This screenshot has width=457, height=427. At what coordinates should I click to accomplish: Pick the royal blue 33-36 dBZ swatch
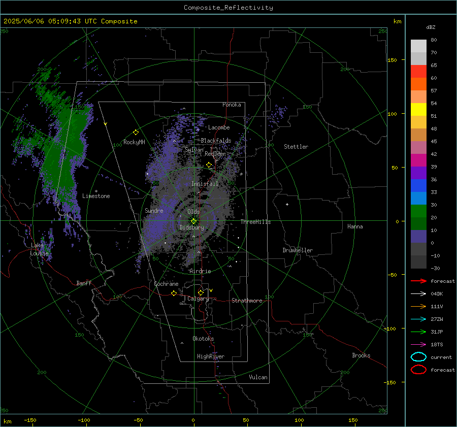[x=418, y=185]
